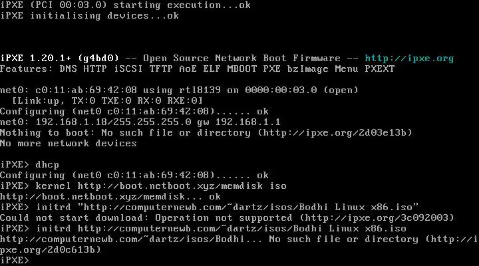Click "iPXE initialising devices...ok" line
The height and width of the screenshot is (266, 479).
coord(90,16)
